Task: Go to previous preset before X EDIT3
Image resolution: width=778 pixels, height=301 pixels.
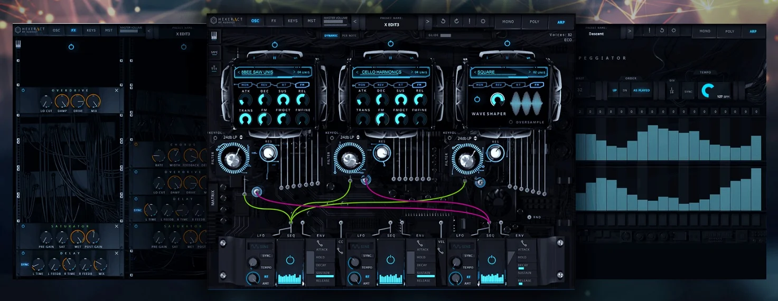Action: click(x=355, y=22)
